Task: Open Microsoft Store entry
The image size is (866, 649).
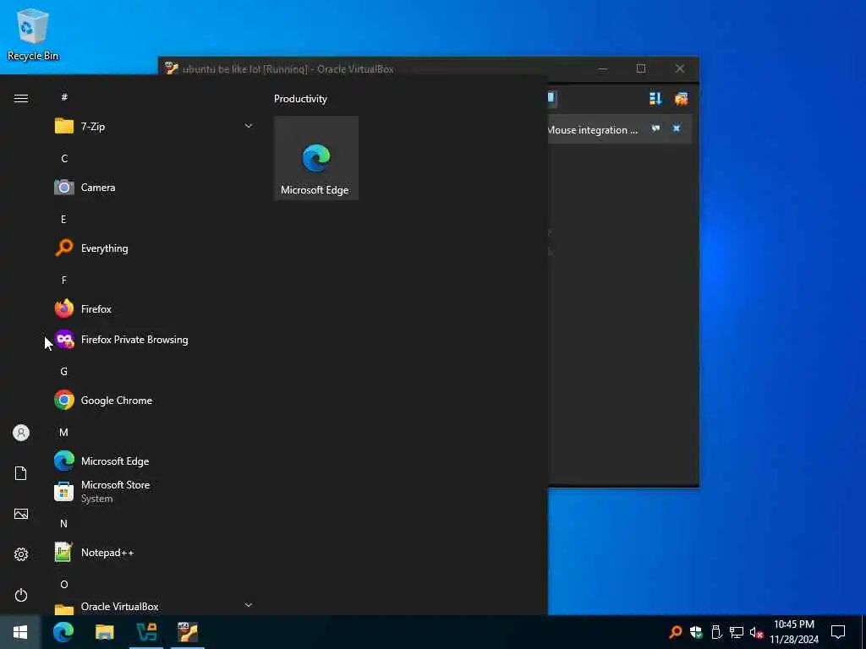Action: 154,491
